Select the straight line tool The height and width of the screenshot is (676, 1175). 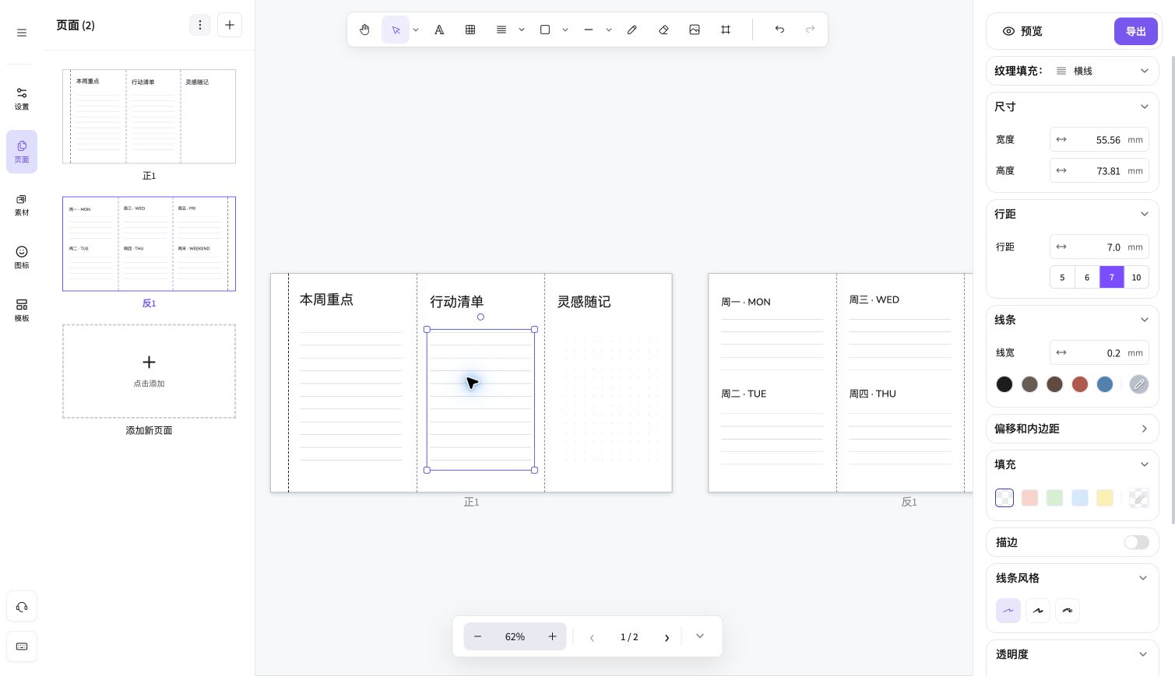pyautogui.click(x=589, y=30)
